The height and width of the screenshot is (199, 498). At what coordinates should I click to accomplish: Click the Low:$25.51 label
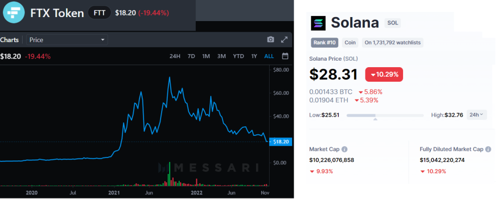tap(324, 115)
